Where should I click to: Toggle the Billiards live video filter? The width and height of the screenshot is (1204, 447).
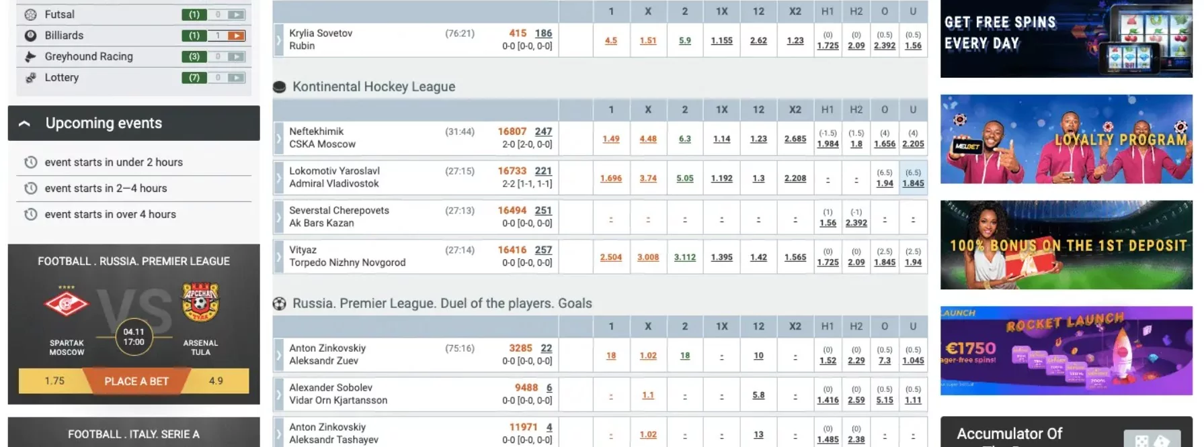[236, 36]
